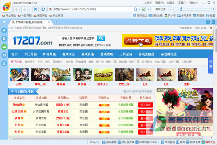
Task: Click the game speed slider track
Action: tap(197, 9)
